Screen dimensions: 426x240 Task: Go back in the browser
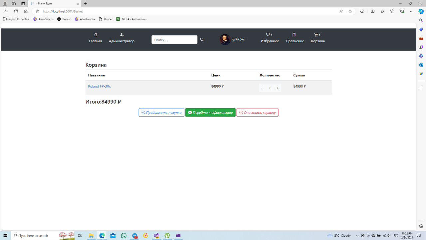[x=6, y=11]
